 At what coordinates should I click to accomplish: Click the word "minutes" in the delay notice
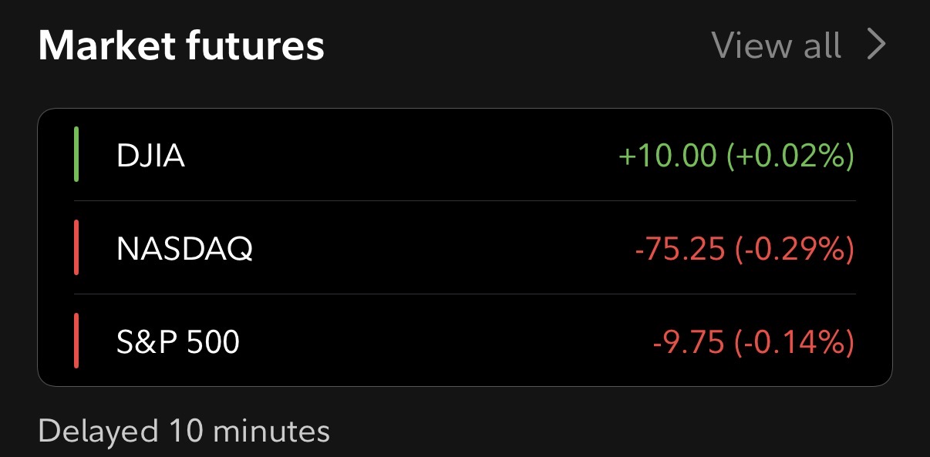coord(271,431)
